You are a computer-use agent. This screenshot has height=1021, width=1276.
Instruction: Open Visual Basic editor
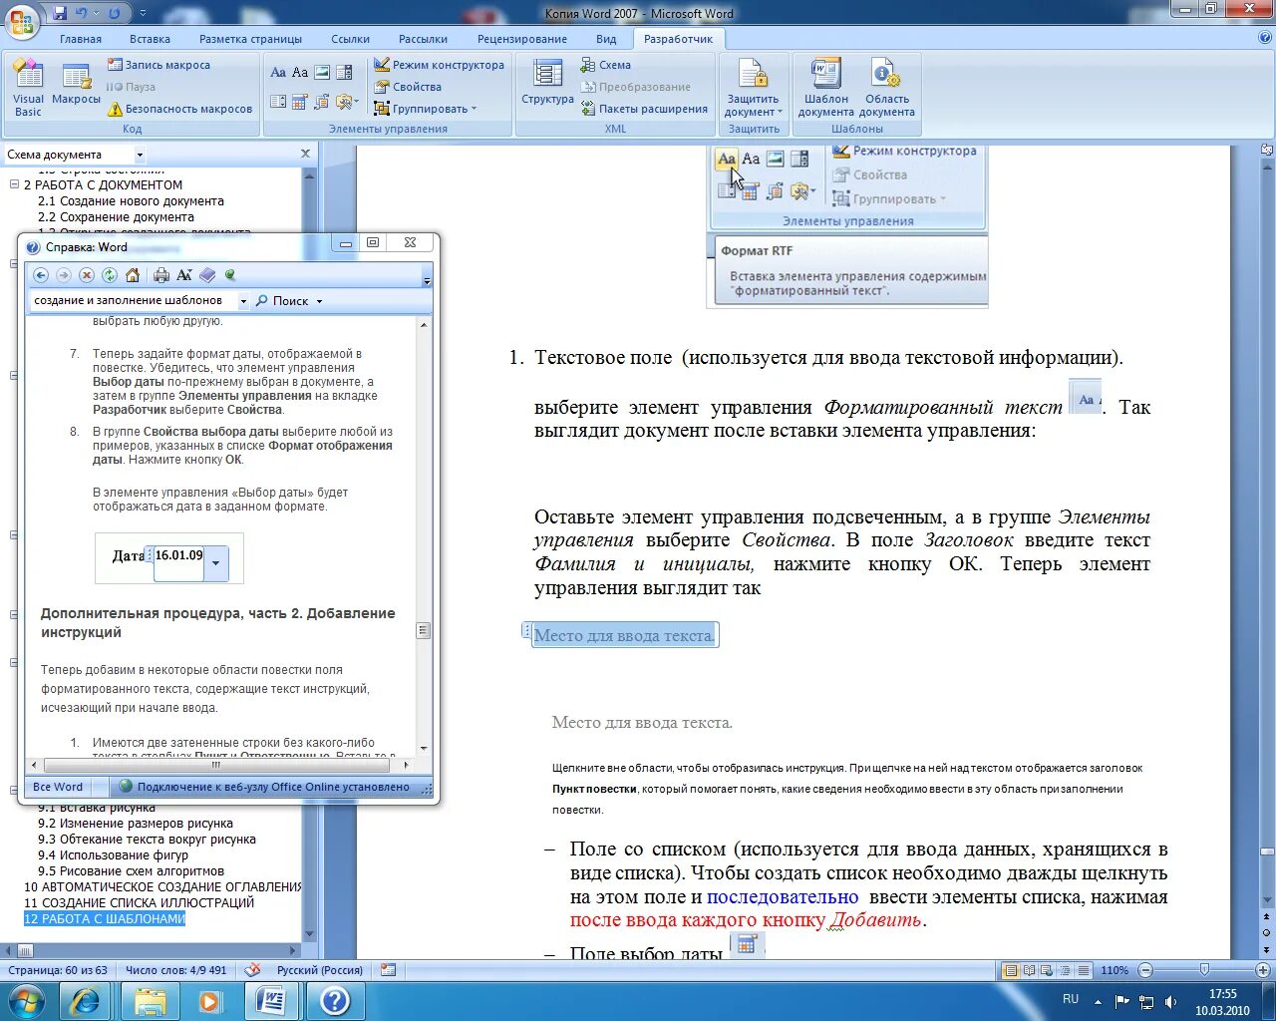28,88
